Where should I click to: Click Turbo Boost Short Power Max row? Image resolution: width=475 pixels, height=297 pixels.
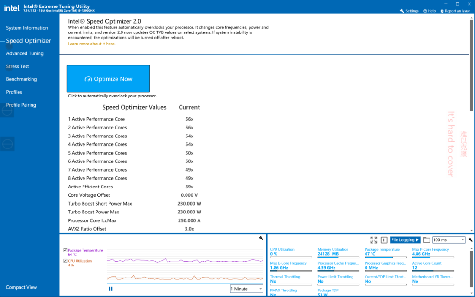click(135, 204)
